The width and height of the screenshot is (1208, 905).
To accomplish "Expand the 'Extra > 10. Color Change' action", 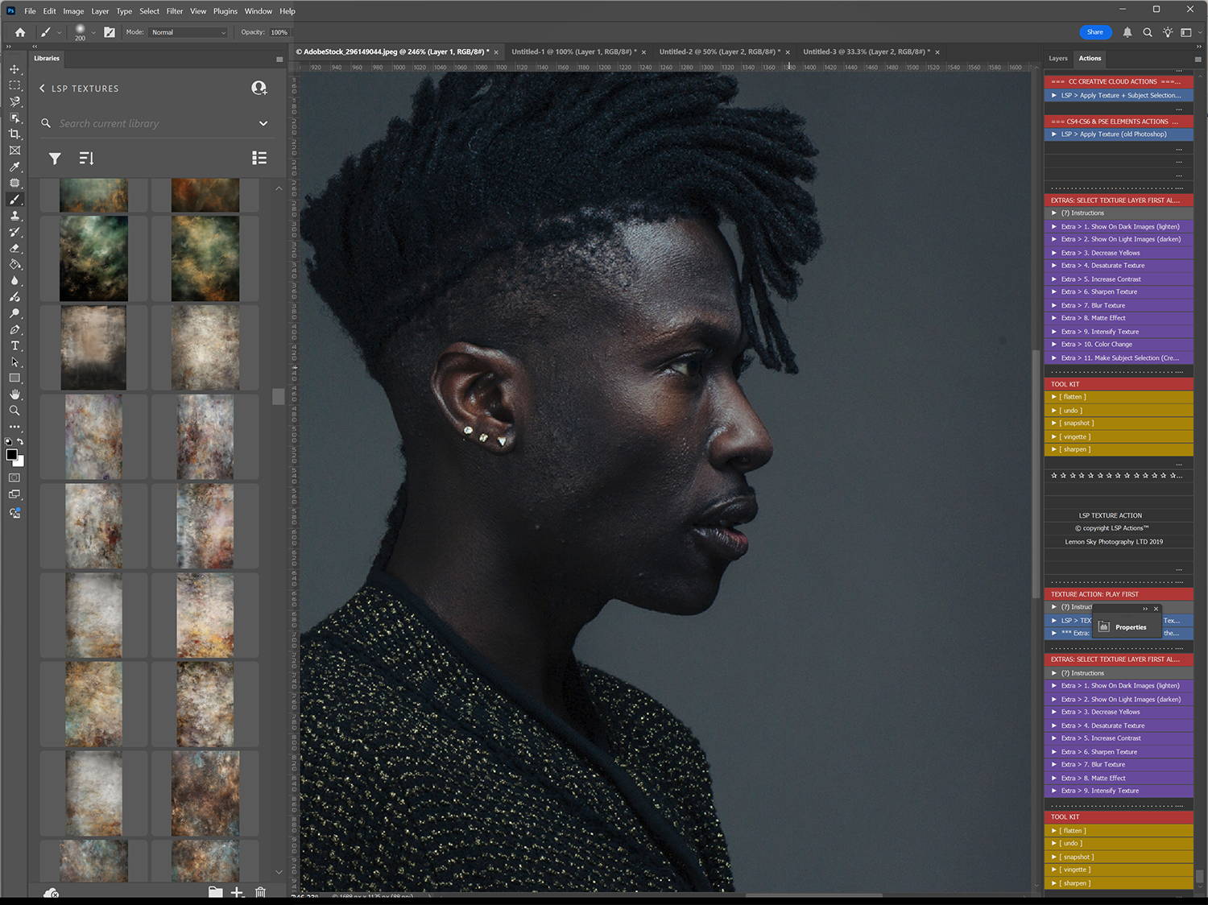I will (x=1054, y=345).
